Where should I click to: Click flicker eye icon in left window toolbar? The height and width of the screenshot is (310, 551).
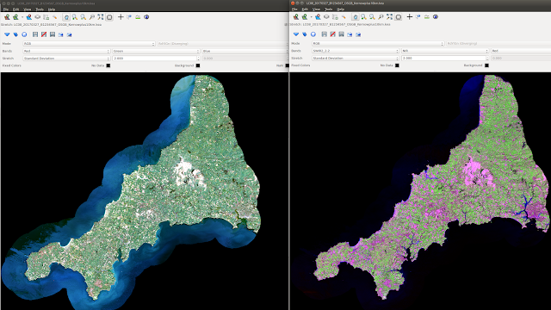pos(146,17)
